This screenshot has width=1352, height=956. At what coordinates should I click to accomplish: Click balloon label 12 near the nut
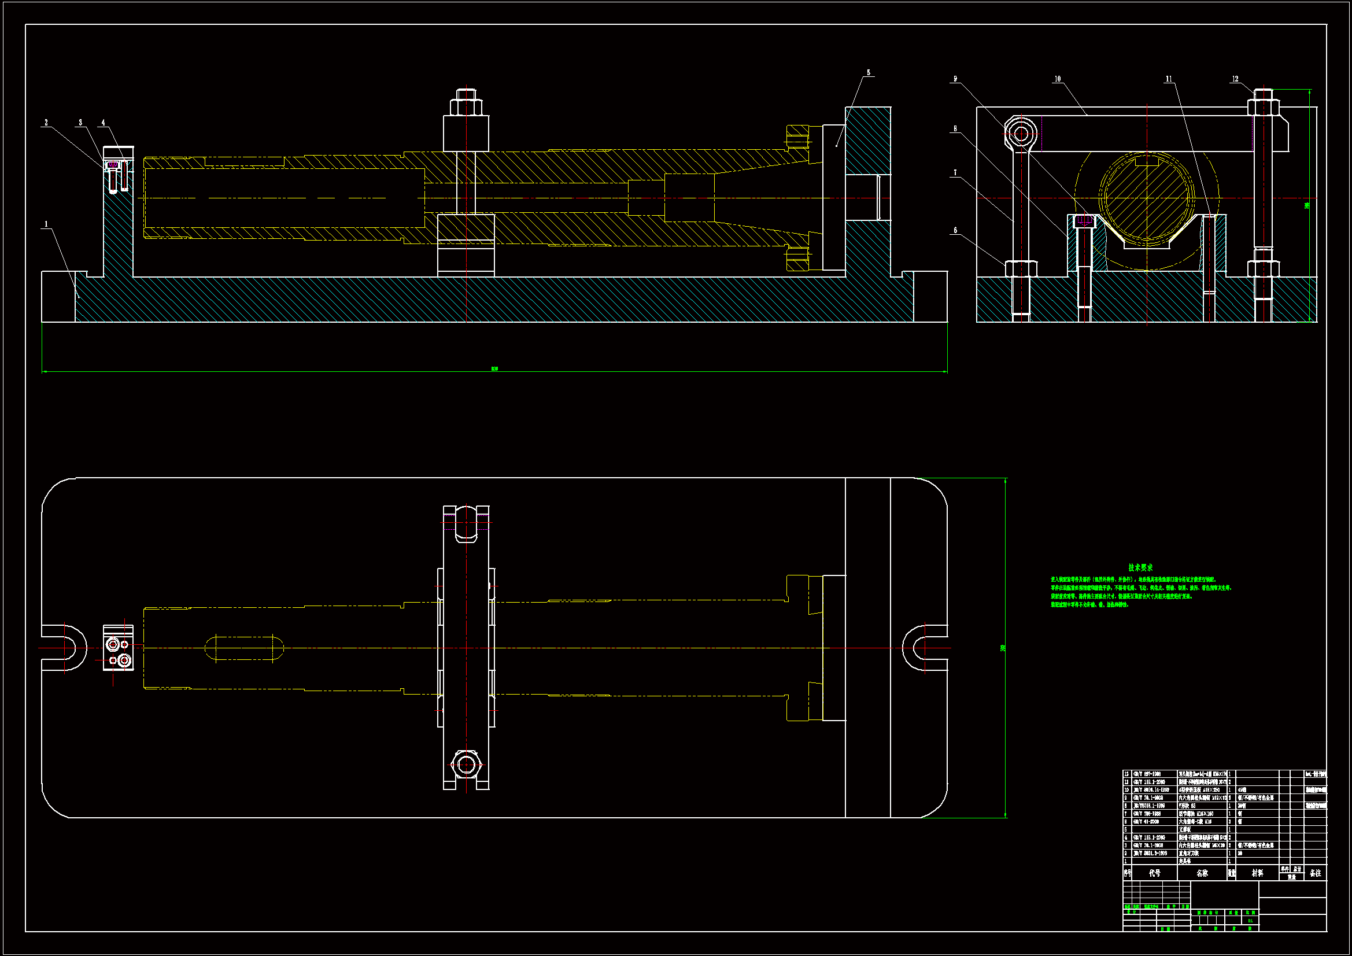[1235, 79]
